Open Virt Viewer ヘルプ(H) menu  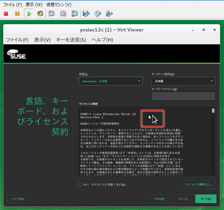tap(103, 40)
